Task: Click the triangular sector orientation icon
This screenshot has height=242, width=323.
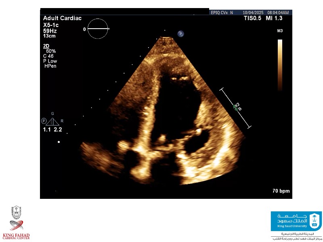Action: click(x=52, y=121)
